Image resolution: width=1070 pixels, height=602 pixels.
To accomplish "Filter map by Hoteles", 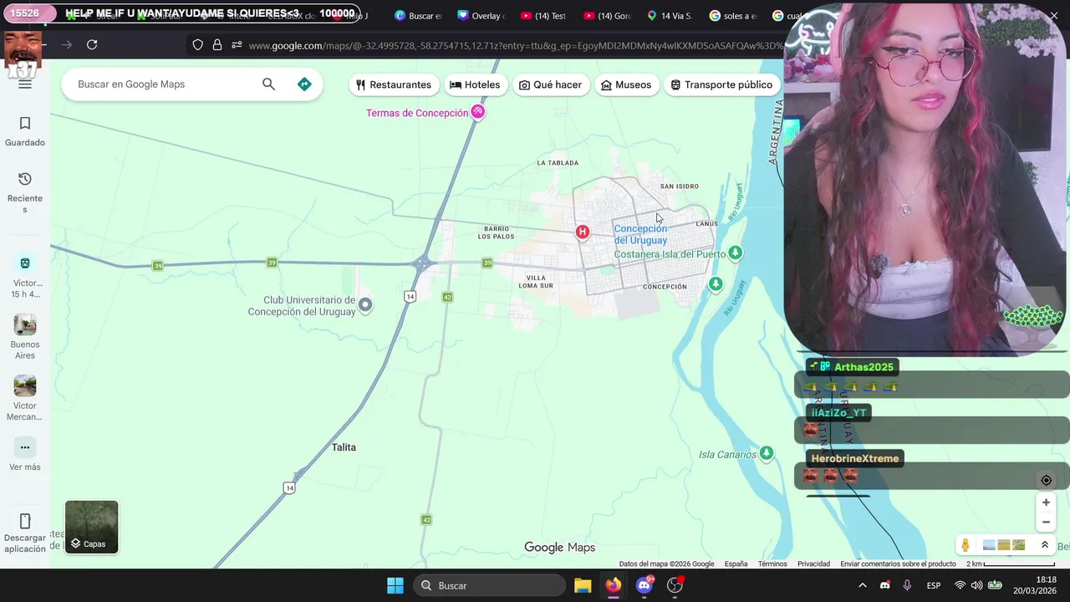I will [x=475, y=84].
